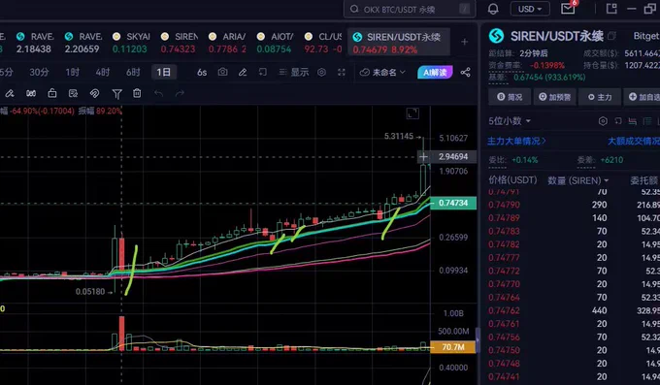660x385 pixels.
Task: Click the redo arrow in the drawing toolbar
Action: pos(180,93)
